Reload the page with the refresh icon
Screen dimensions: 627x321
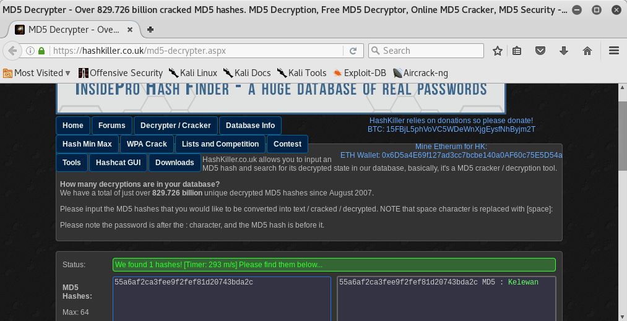pyautogui.click(x=353, y=51)
